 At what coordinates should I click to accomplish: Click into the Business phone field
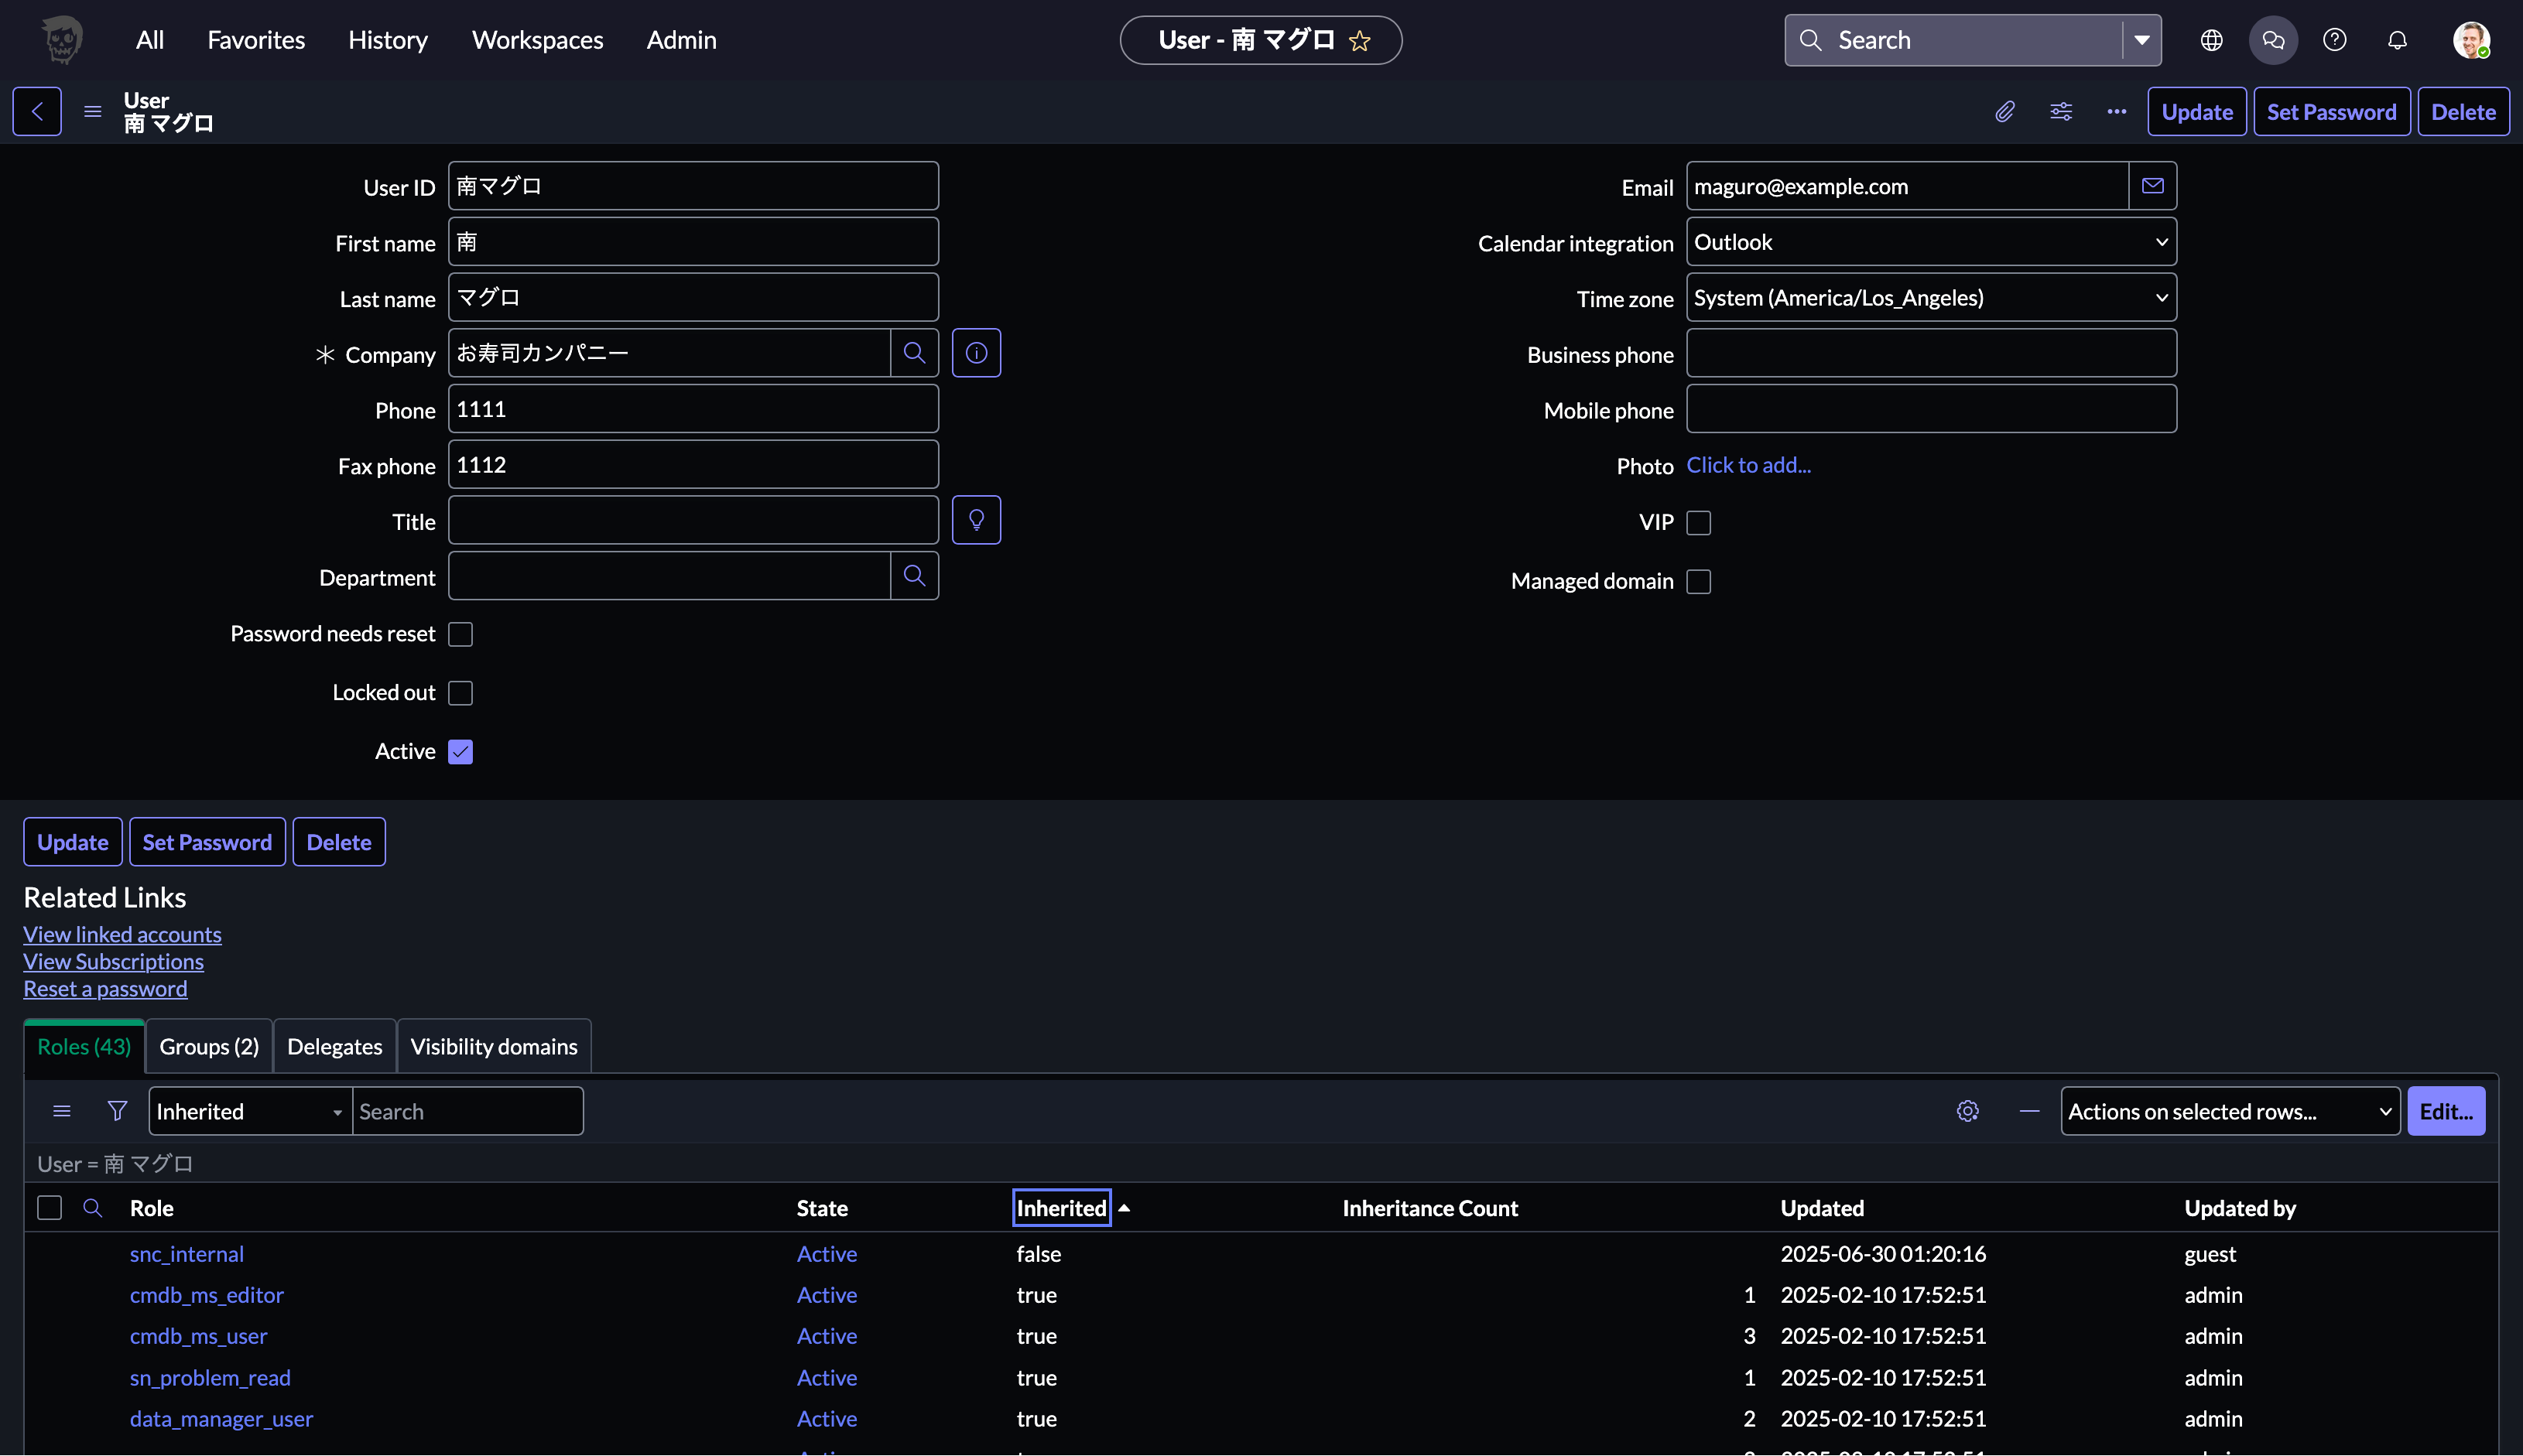(1929, 354)
